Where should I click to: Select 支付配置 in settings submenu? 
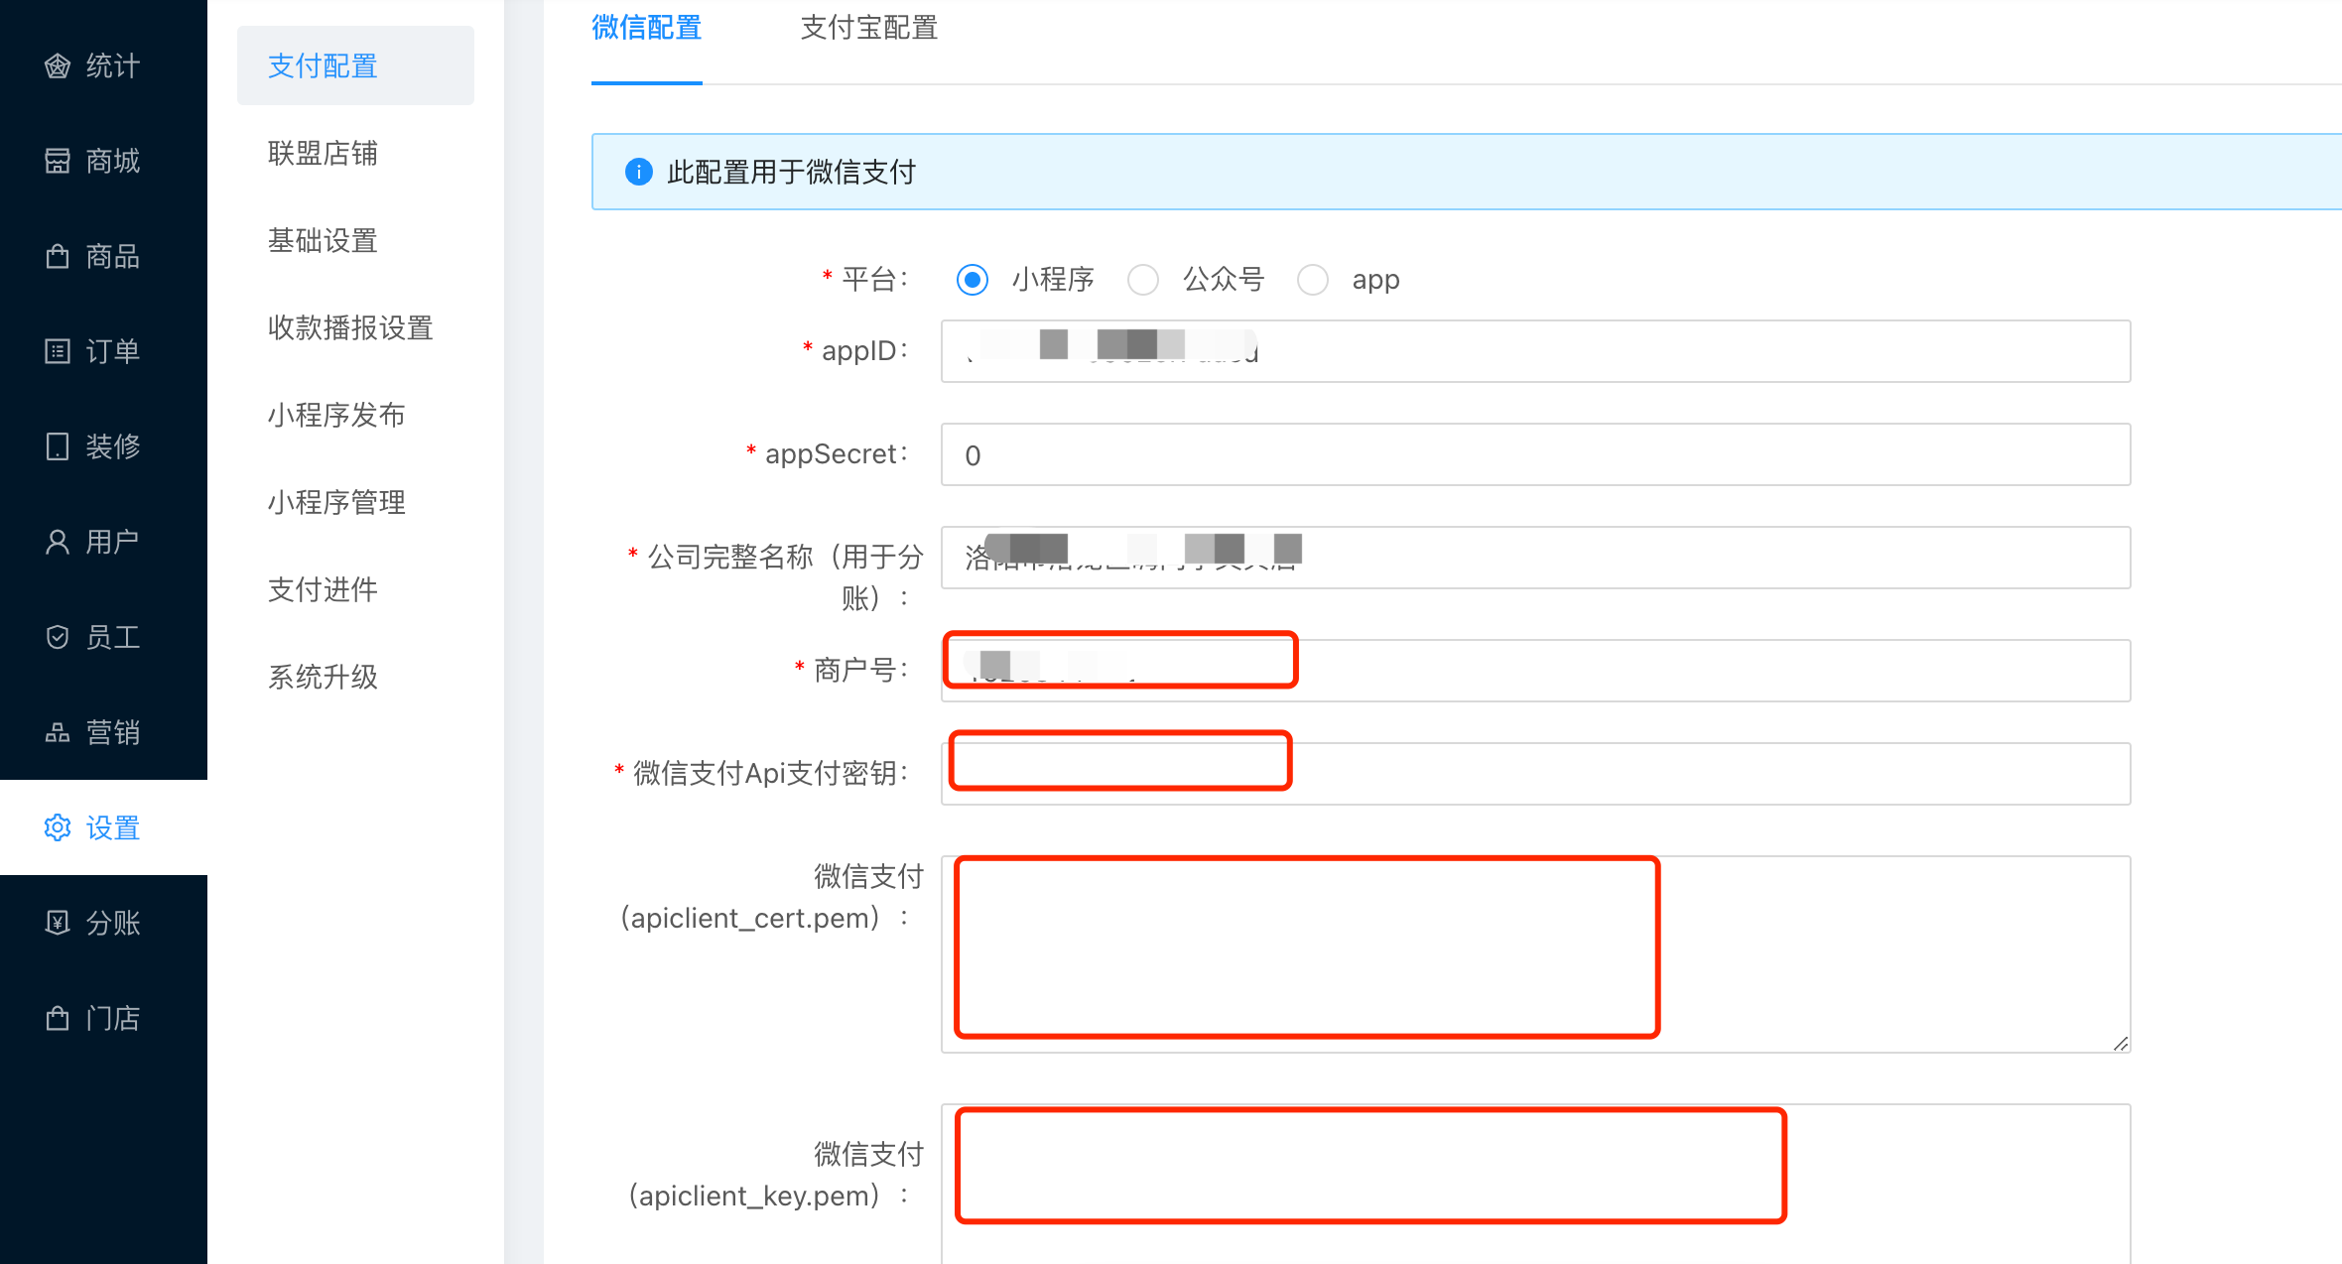pyautogui.click(x=355, y=65)
